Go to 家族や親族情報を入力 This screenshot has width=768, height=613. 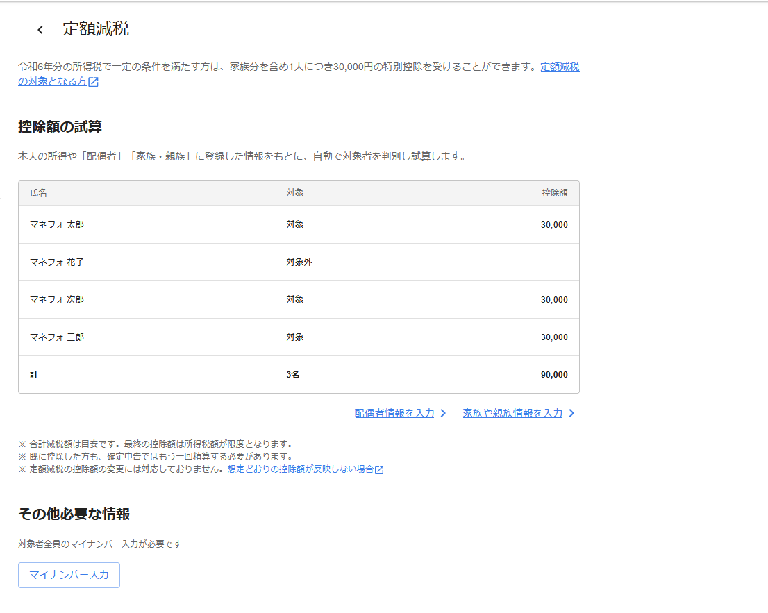pos(512,413)
